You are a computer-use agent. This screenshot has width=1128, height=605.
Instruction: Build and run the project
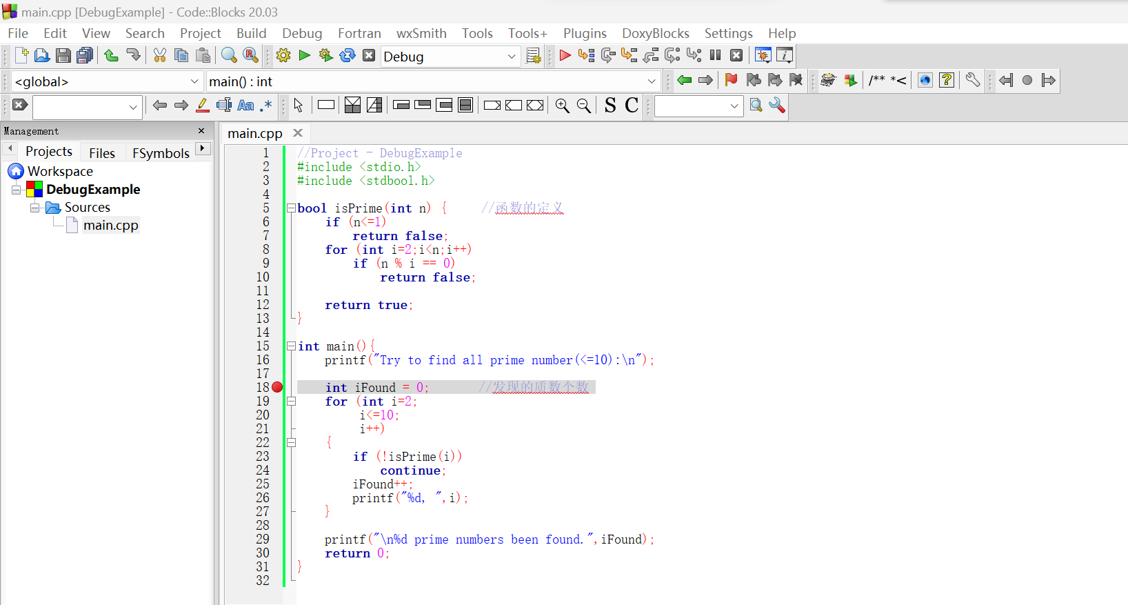click(326, 56)
